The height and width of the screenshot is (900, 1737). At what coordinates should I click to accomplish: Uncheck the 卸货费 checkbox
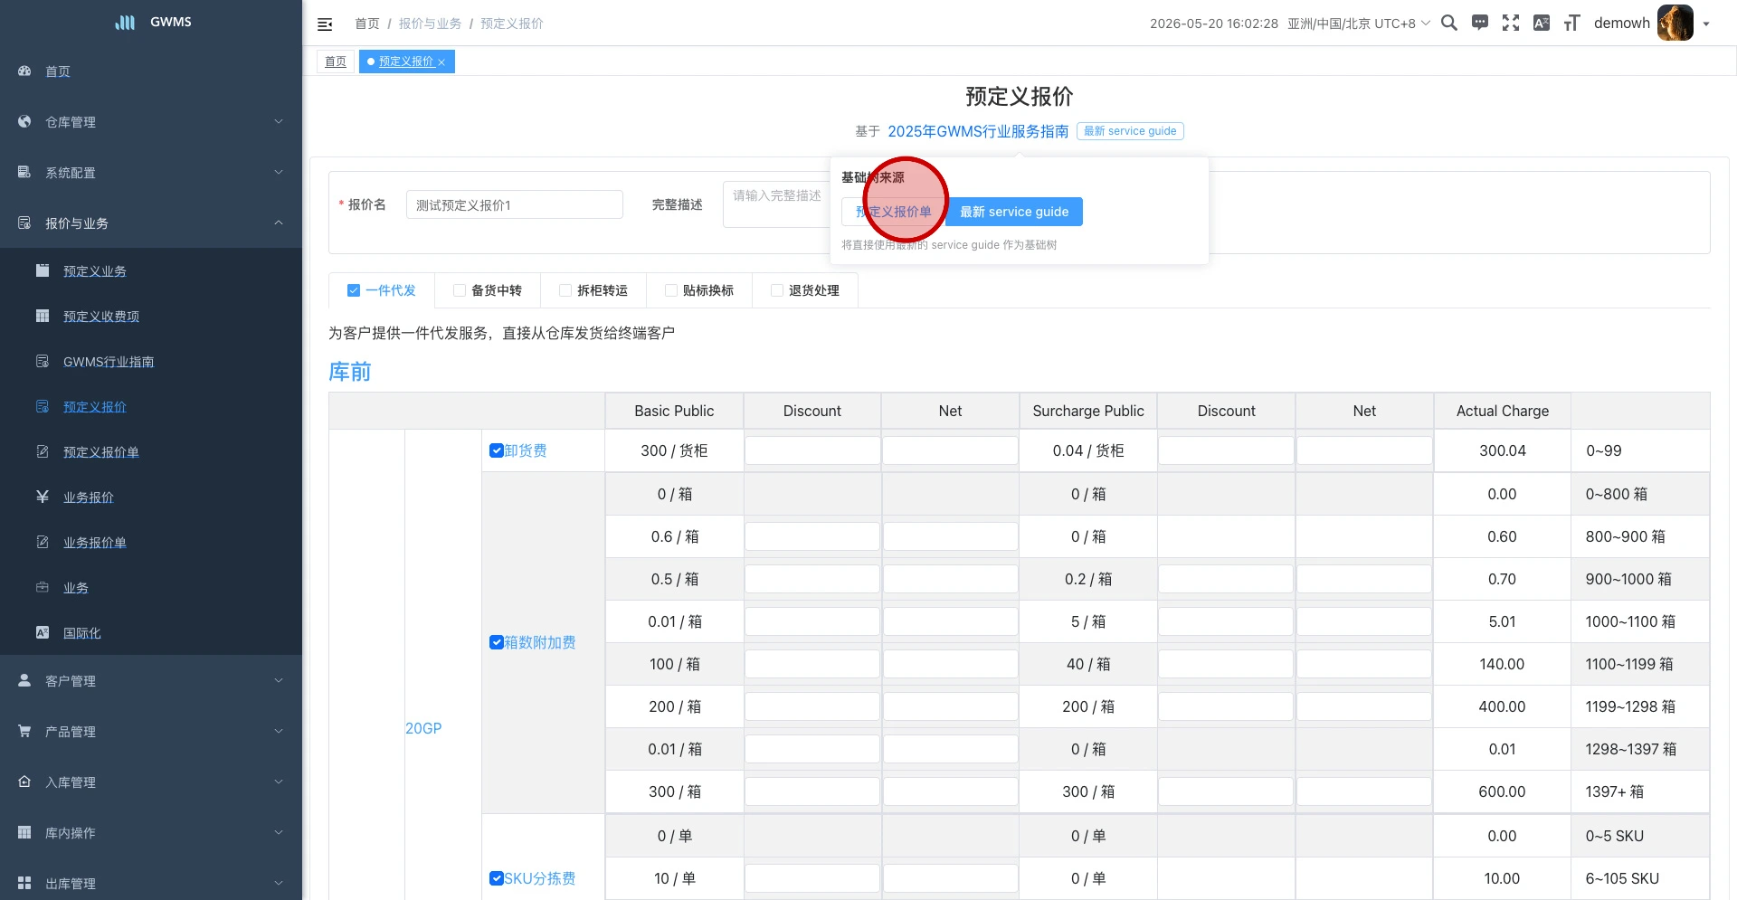[x=496, y=450]
